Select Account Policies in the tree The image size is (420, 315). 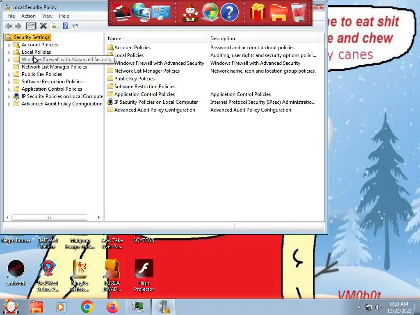40,45
